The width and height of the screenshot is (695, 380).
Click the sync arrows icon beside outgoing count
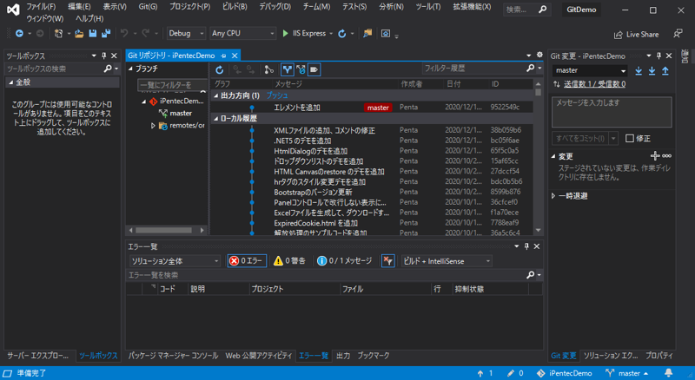point(556,84)
